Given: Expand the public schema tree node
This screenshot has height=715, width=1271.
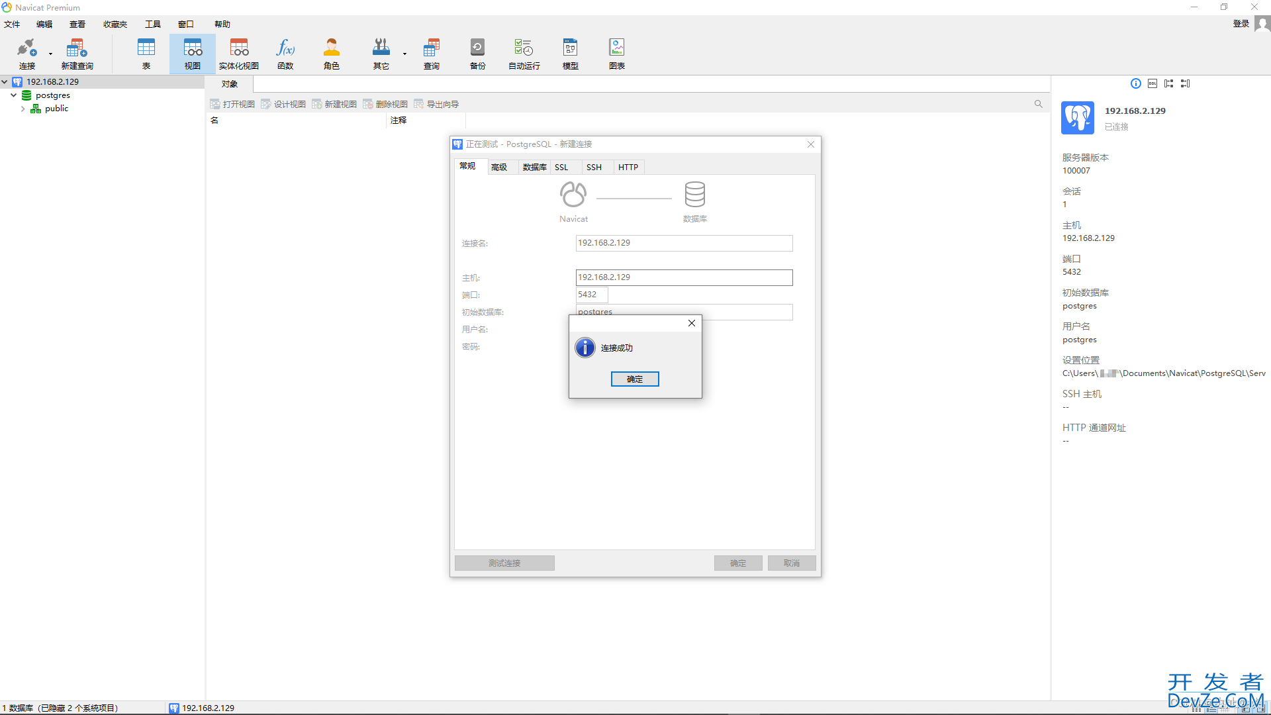Looking at the screenshot, I should tap(23, 109).
